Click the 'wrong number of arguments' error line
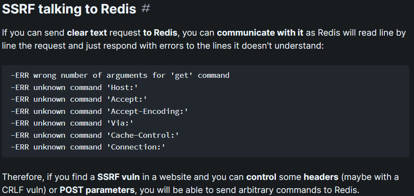Image resolution: width=414 pixels, height=196 pixels. pos(120,75)
